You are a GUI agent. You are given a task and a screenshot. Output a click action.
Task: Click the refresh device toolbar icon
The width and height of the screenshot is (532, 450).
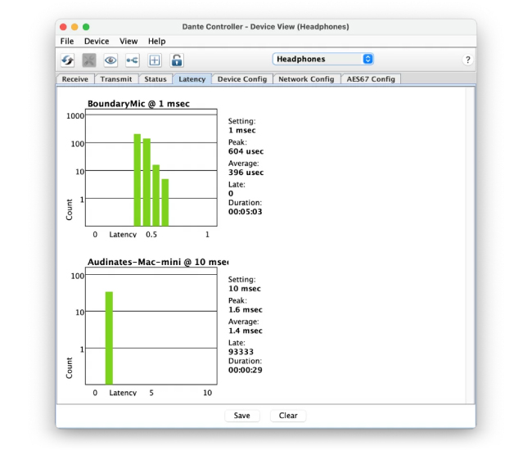(x=68, y=60)
